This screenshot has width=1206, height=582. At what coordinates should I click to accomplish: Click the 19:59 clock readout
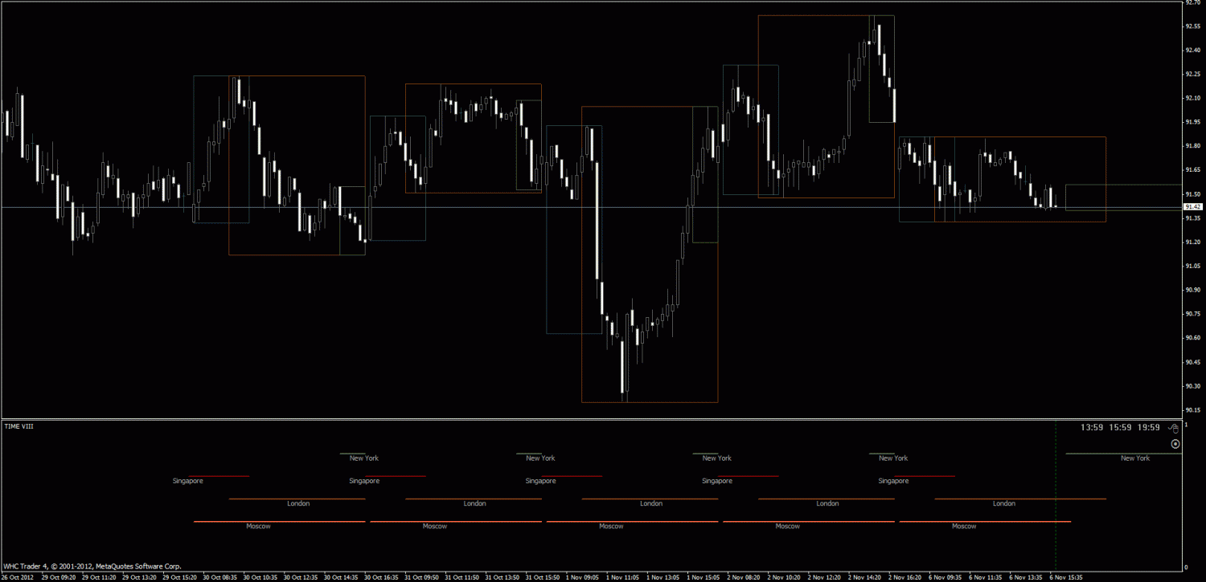[x=1149, y=428]
